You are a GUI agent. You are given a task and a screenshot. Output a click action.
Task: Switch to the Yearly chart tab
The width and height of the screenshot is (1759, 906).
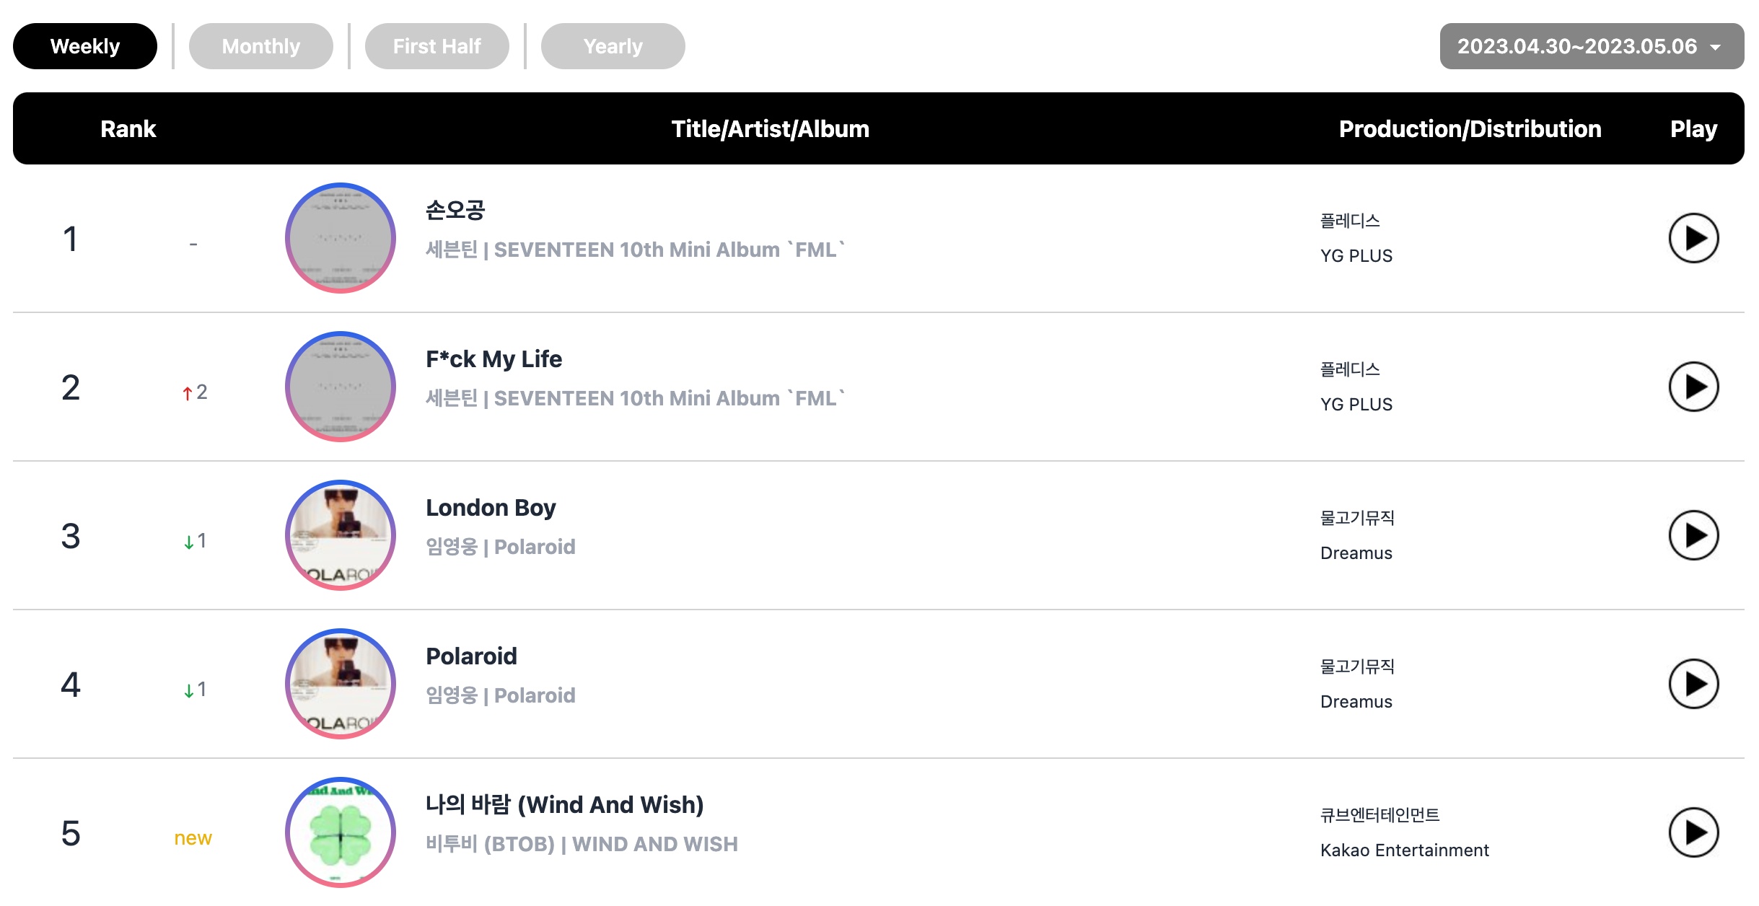click(613, 46)
